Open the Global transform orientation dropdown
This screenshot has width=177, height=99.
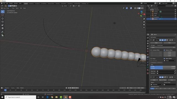coord(65,6)
